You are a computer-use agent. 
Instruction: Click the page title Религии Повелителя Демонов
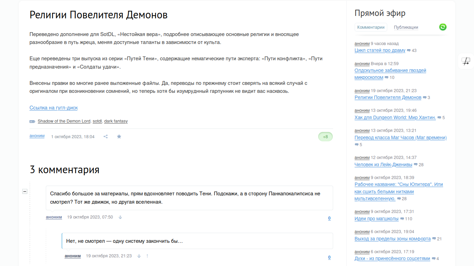tap(99, 15)
